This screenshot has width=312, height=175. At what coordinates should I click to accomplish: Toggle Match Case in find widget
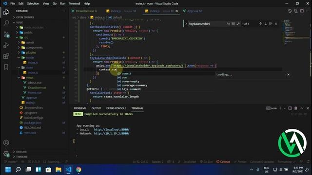pyautogui.click(x=228, y=24)
